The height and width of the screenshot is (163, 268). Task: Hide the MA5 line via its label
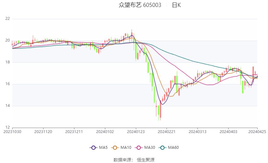click(103, 148)
